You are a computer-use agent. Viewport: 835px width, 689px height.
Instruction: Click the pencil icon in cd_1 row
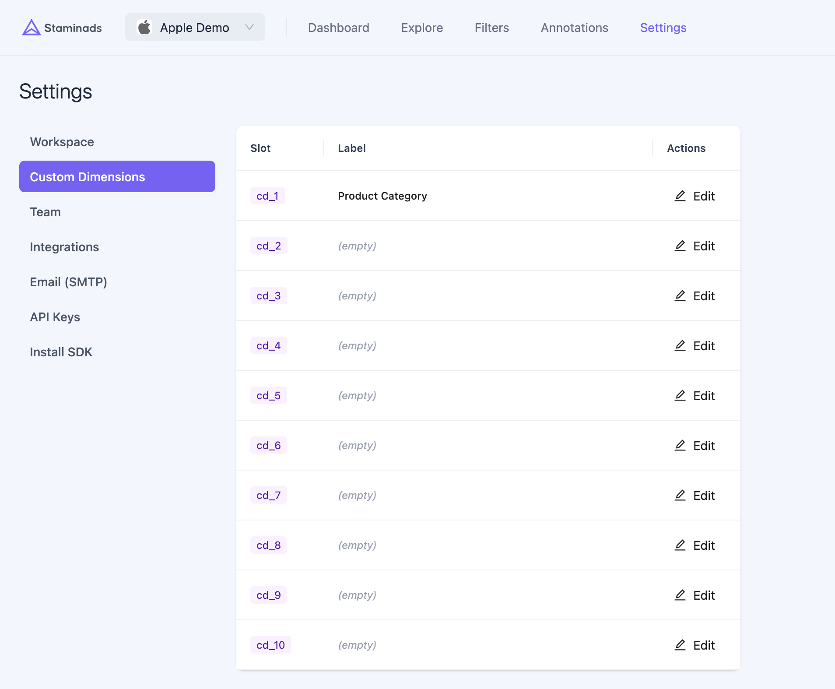(x=680, y=196)
